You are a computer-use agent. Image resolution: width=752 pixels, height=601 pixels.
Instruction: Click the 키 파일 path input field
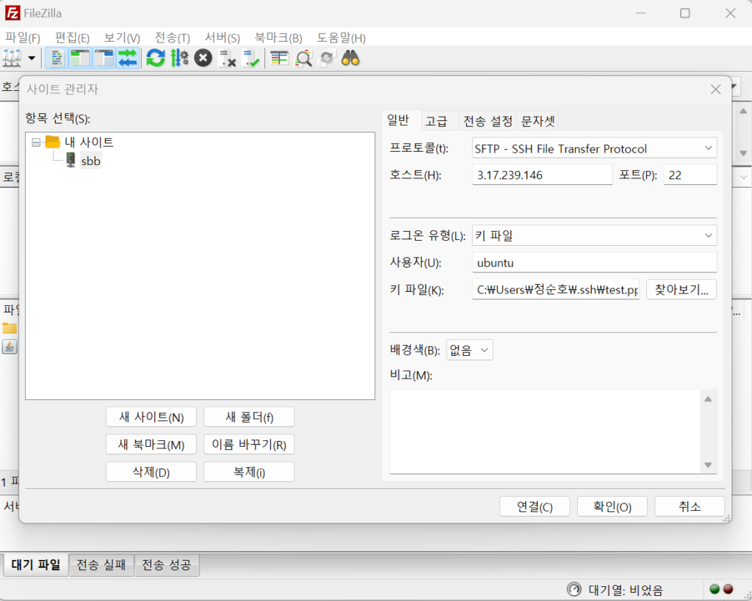[x=556, y=289]
